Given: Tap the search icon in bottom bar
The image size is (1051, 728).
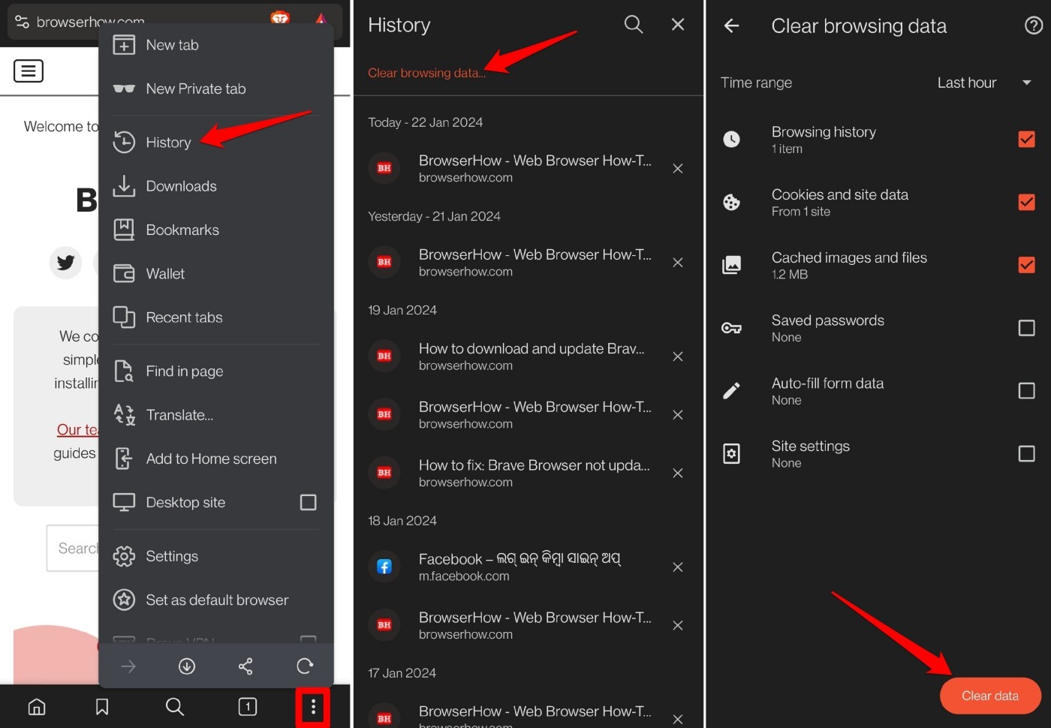Looking at the screenshot, I should (x=174, y=707).
